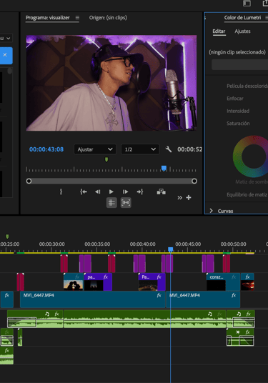Open monitor settings wrench icon
The image size is (268, 383).
(x=169, y=149)
